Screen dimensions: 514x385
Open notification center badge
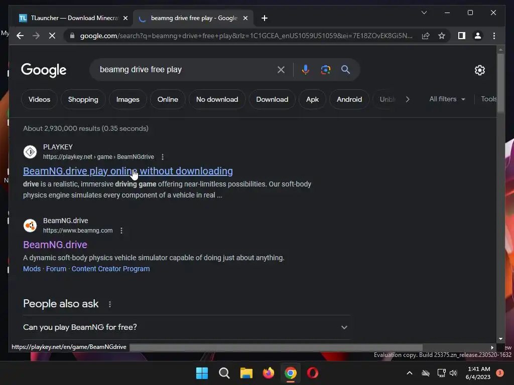coord(500,373)
